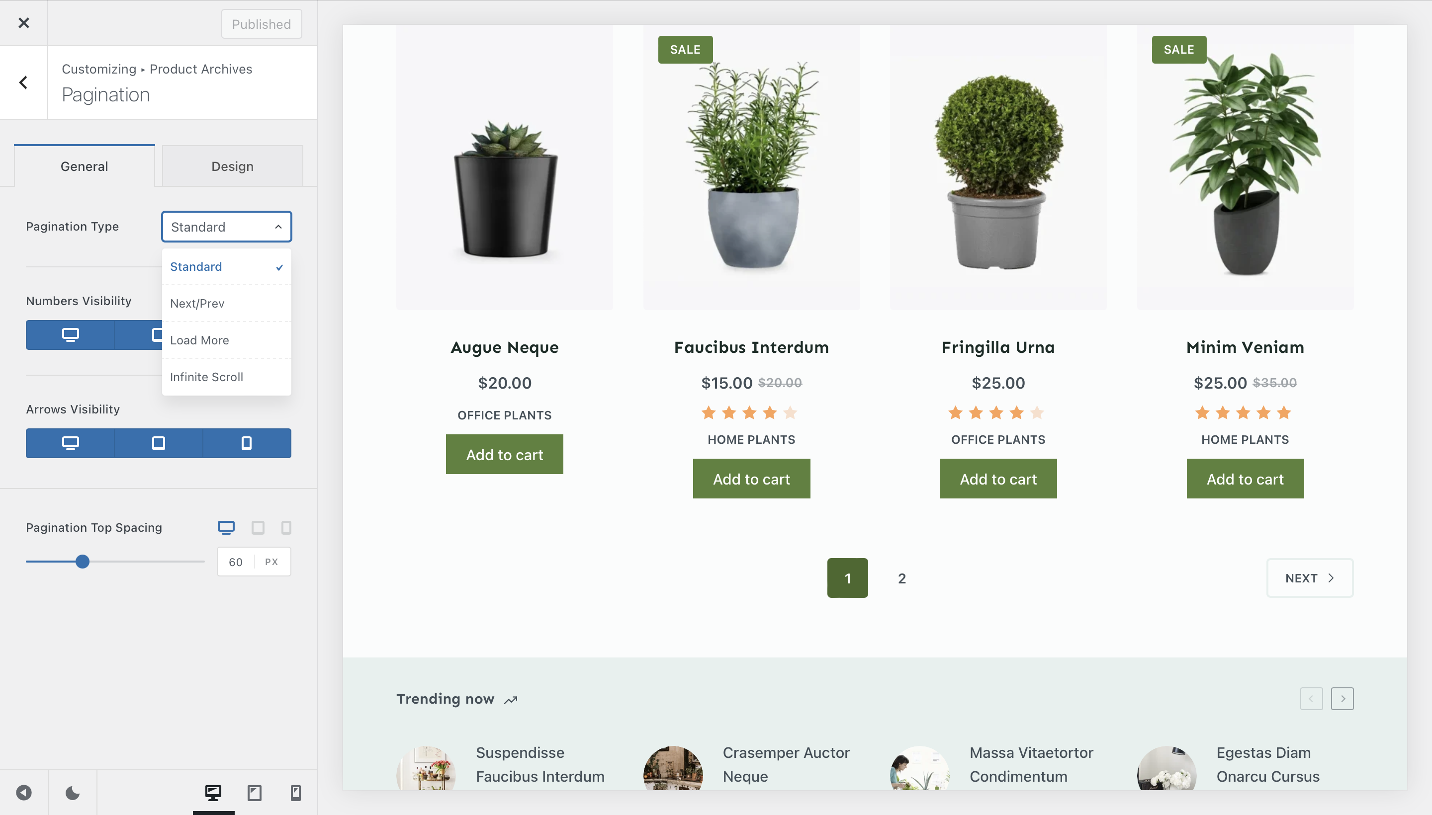This screenshot has height=815, width=1432.
Task: Click the NEXT page navigation button
Action: tap(1309, 577)
